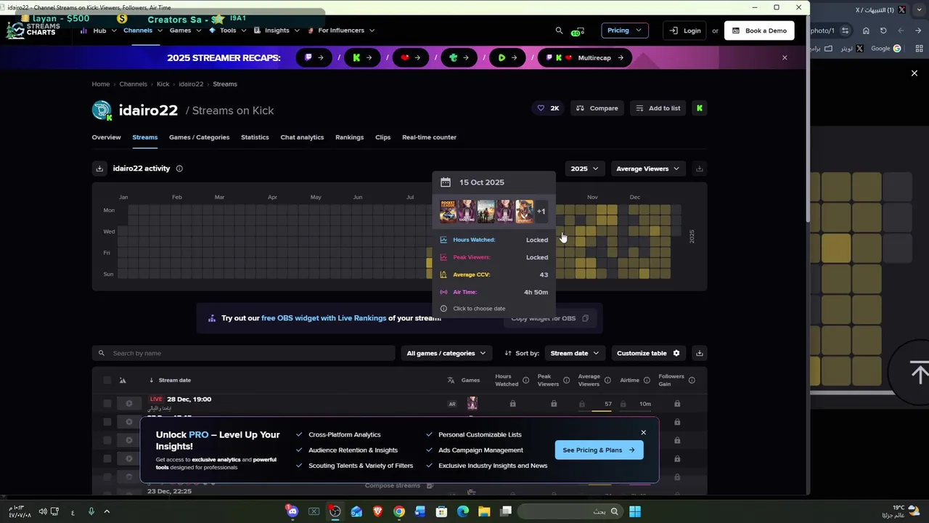Export heatmap using download icon beside Average Viewers

tap(700, 169)
